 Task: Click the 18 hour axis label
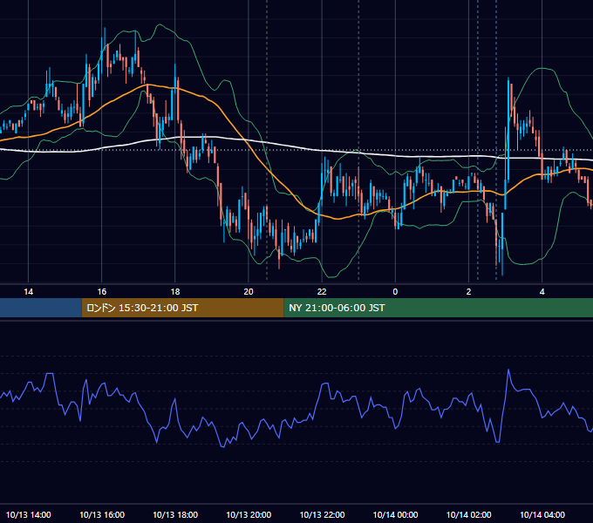point(175,292)
